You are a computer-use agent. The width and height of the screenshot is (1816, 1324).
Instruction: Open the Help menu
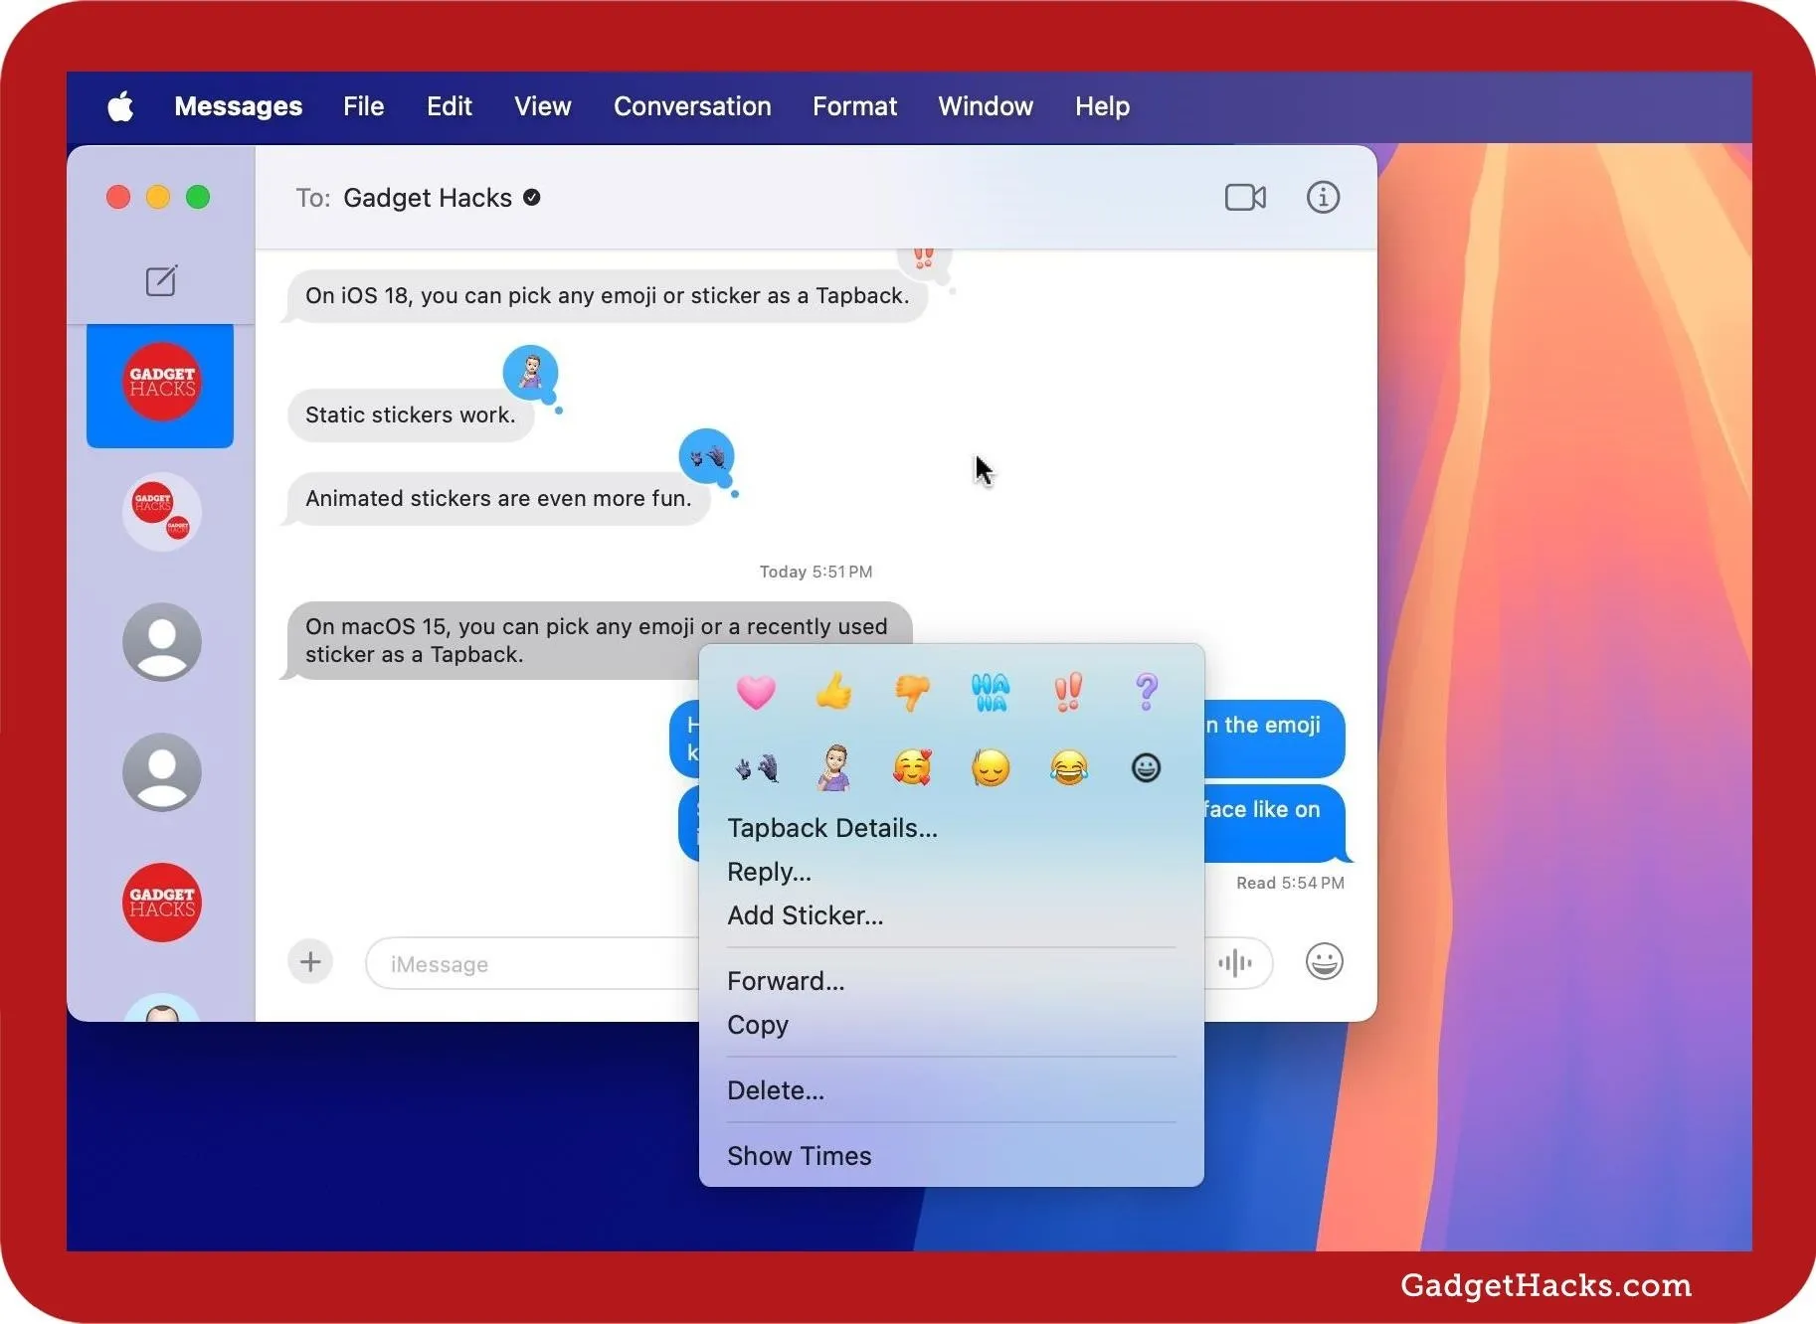[1102, 106]
